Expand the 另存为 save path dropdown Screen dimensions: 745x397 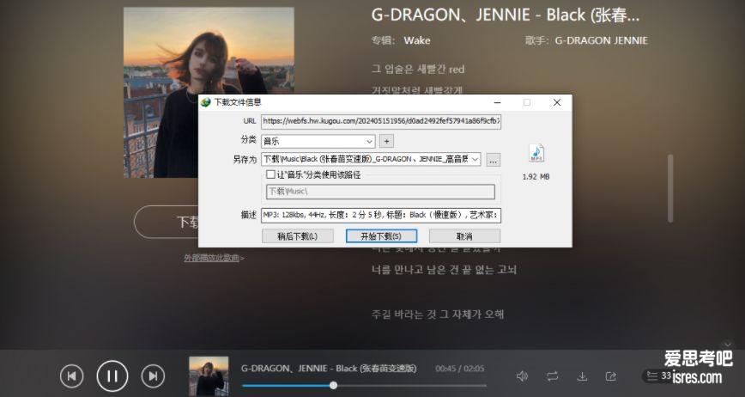pos(475,159)
